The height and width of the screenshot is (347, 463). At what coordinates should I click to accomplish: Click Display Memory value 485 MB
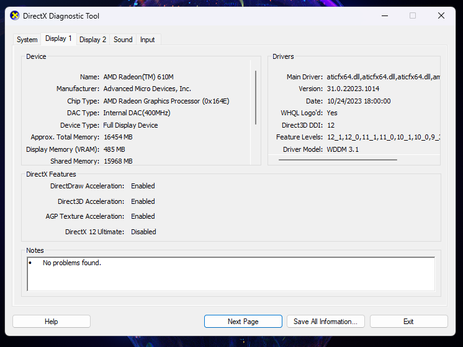(114, 149)
